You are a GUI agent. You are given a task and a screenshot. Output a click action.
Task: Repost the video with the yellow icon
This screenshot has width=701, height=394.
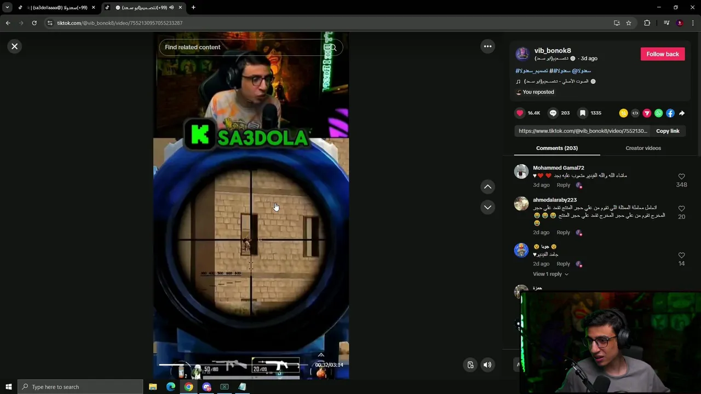point(623,113)
